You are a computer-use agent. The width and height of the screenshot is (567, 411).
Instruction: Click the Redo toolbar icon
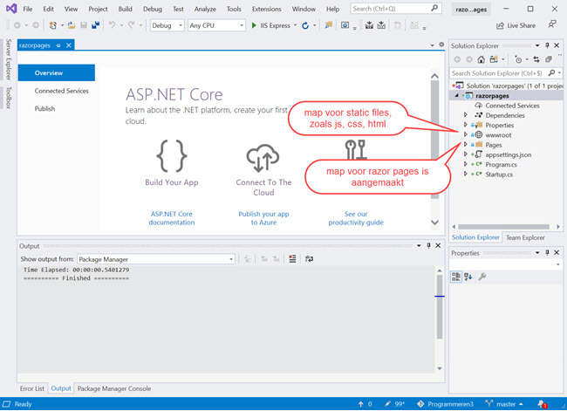[131, 25]
